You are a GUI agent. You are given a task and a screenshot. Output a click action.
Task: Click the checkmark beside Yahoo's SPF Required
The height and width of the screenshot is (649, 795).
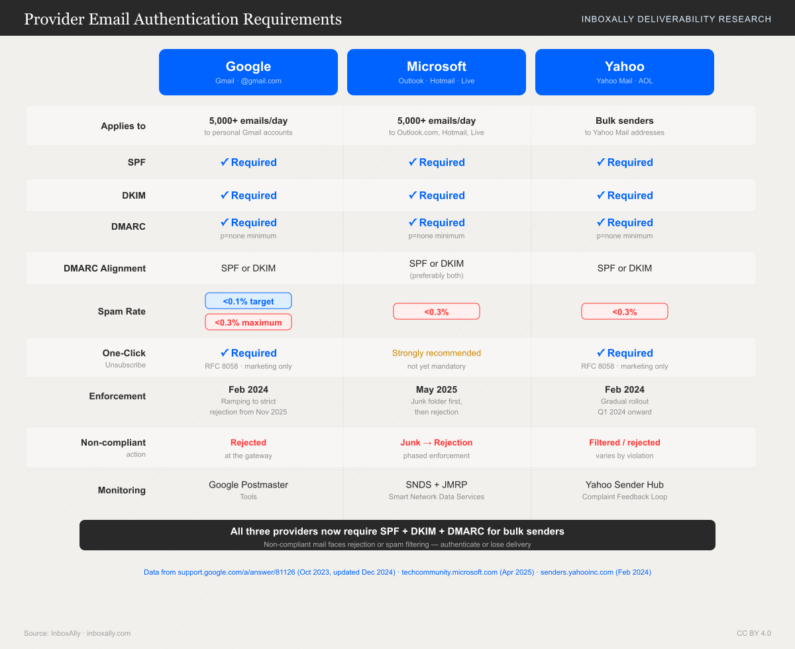coord(601,162)
